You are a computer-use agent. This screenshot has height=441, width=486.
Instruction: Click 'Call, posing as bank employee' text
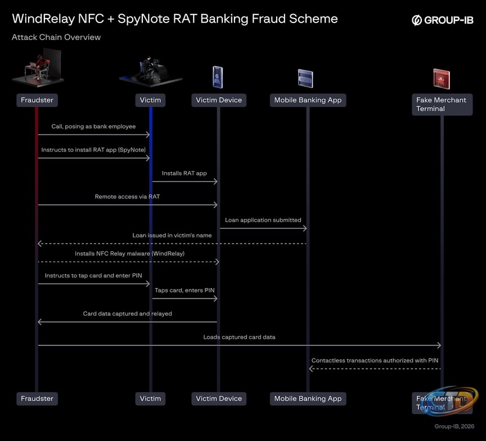tap(93, 127)
